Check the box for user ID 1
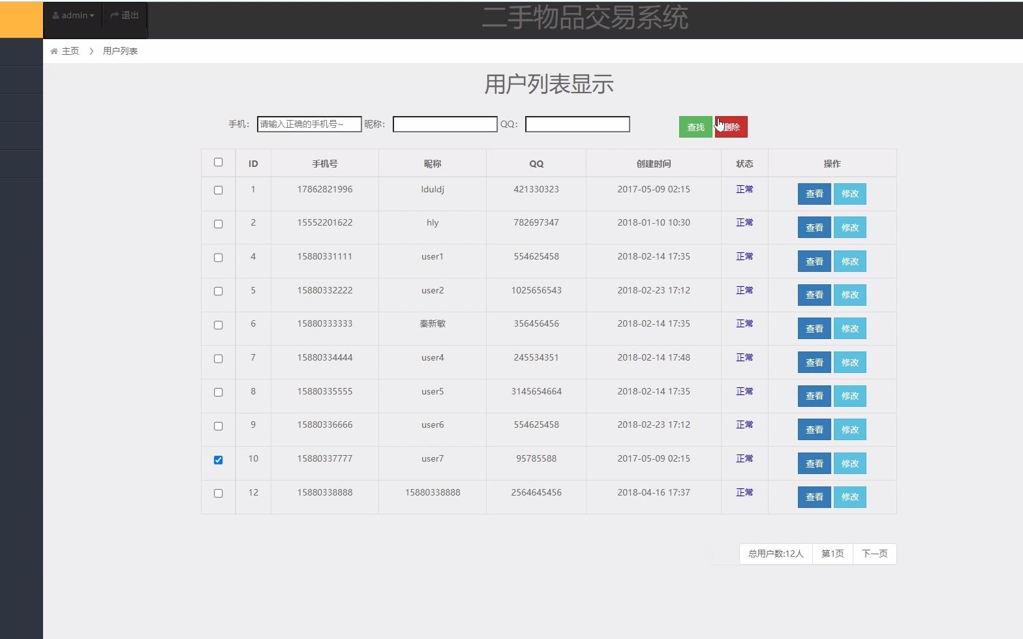Image resolution: width=1023 pixels, height=639 pixels. pyautogui.click(x=218, y=190)
